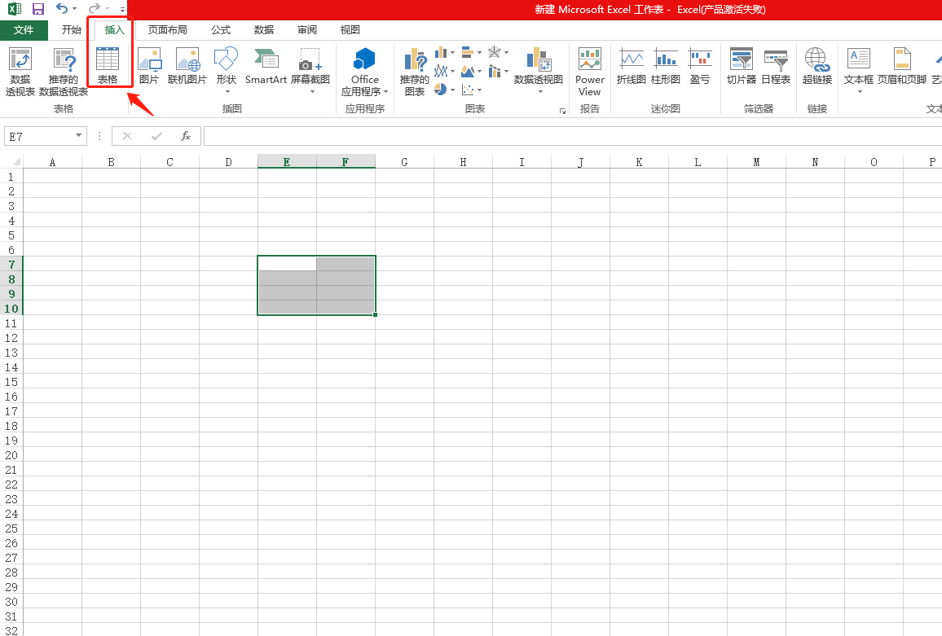Open the 图表 group dialog launcher
Screen dimensions: 942x636
(x=562, y=110)
